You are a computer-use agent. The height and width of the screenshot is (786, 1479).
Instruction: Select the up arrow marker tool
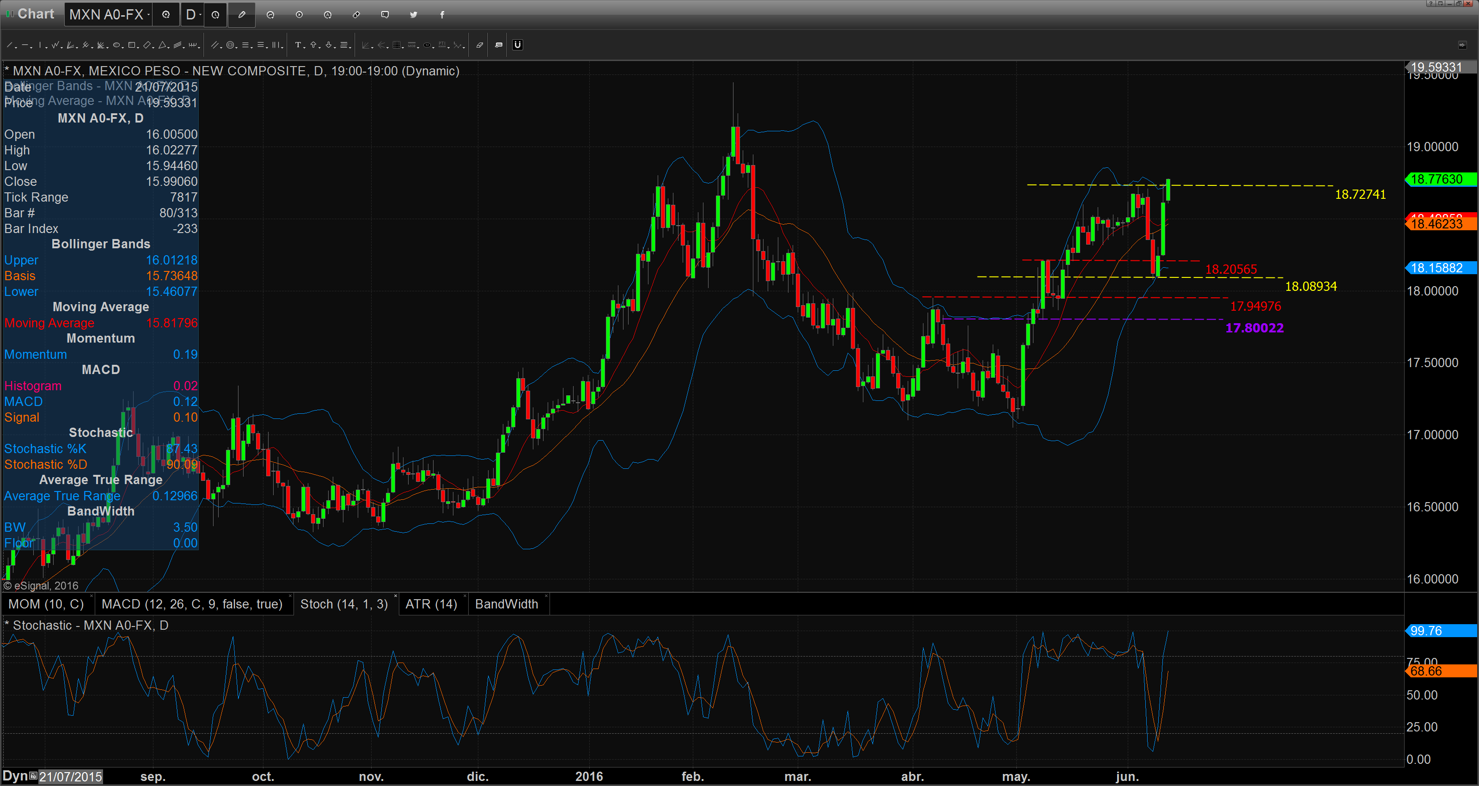(x=313, y=45)
